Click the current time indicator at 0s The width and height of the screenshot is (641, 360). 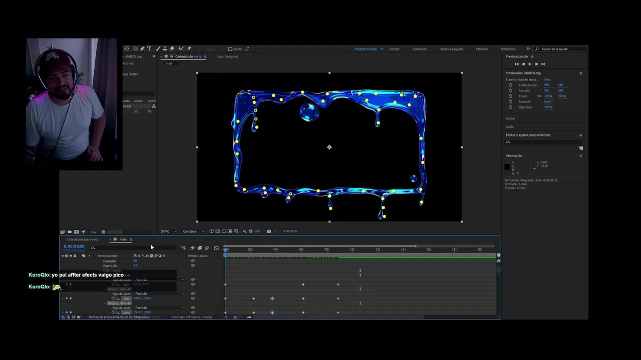(225, 249)
